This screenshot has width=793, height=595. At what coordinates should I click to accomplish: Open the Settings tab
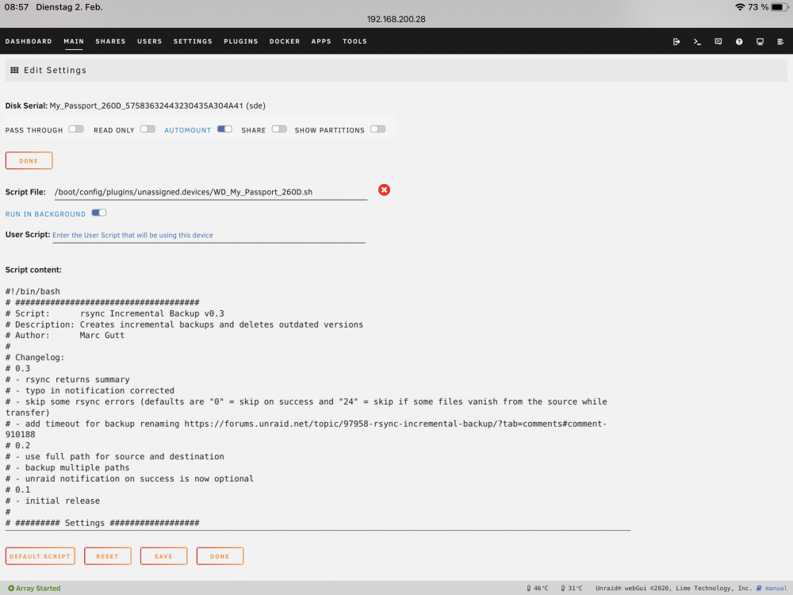coord(193,41)
